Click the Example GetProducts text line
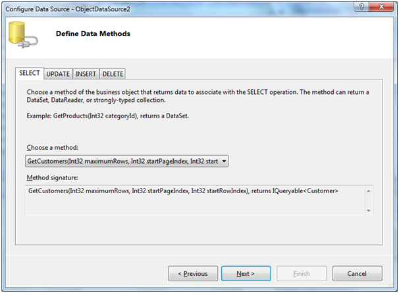Image resolution: width=399 pixels, height=293 pixels. point(107,116)
